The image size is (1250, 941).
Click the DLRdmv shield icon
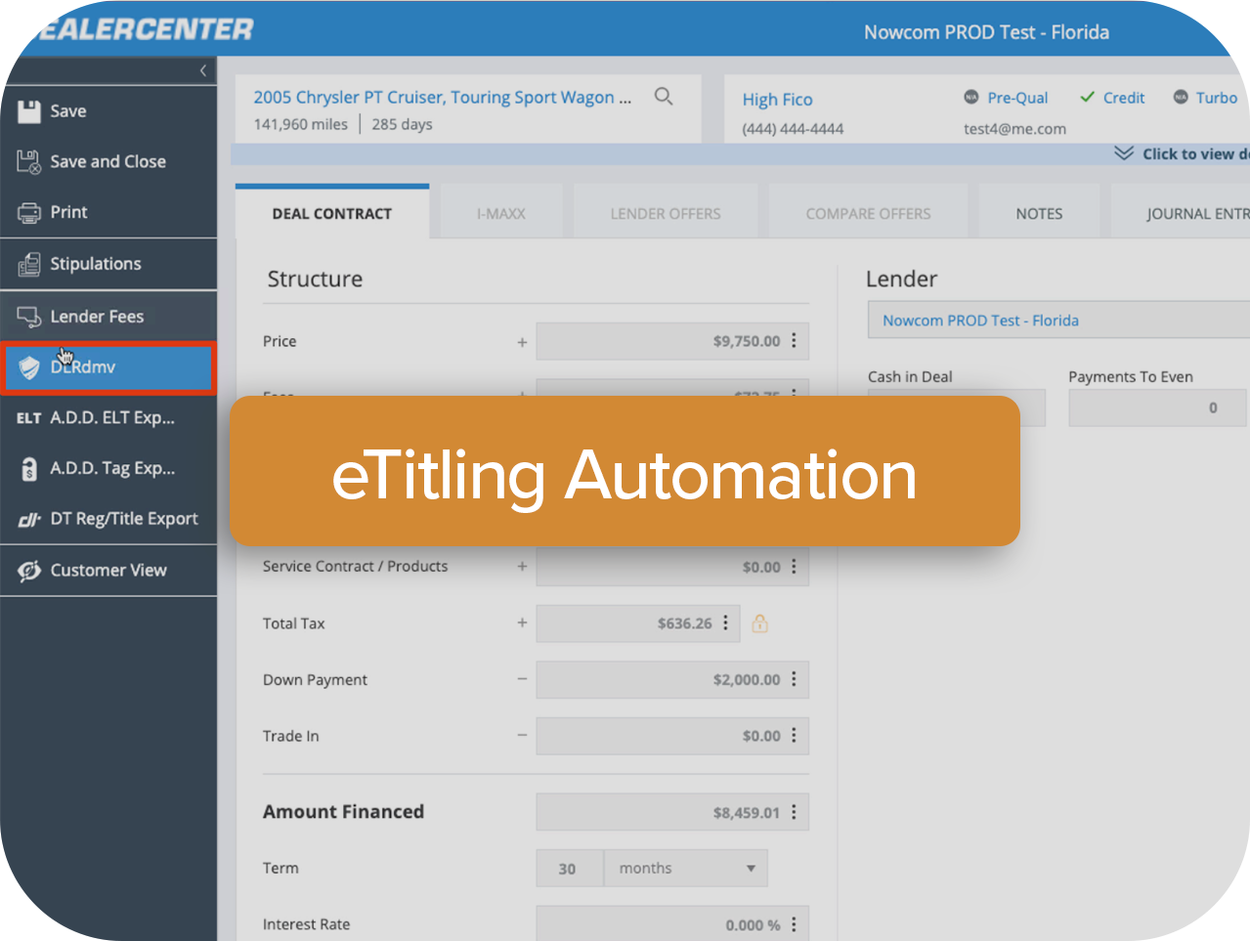click(x=29, y=367)
